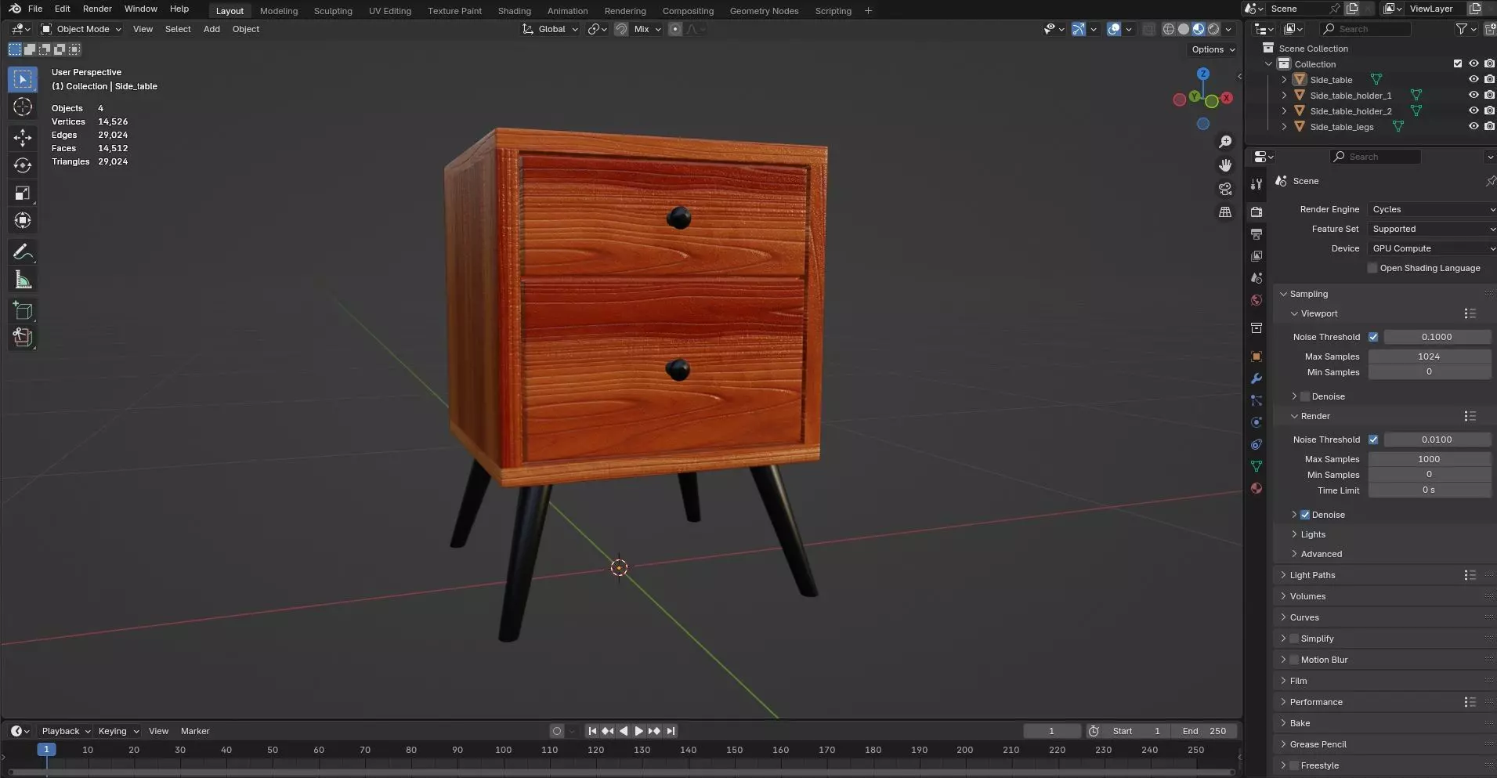This screenshot has width=1497, height=778.
Task: Open the Keying popover
Action: (x=118, y=731)
